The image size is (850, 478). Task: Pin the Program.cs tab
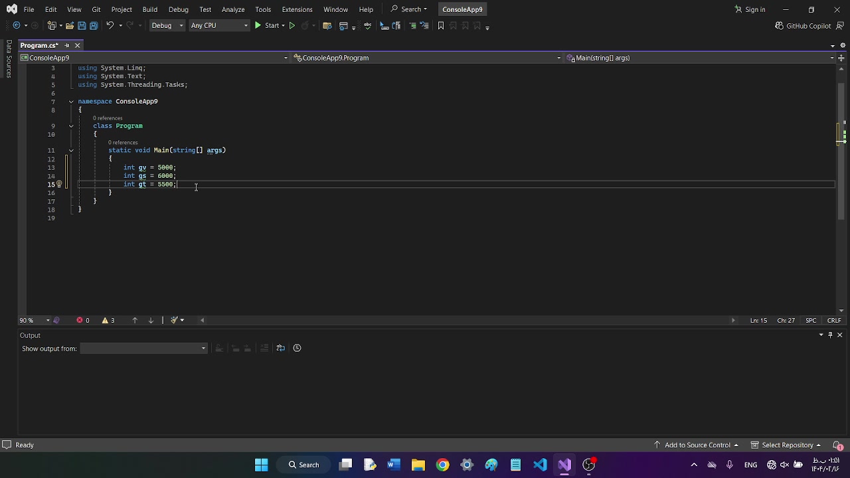coord(66,45)
